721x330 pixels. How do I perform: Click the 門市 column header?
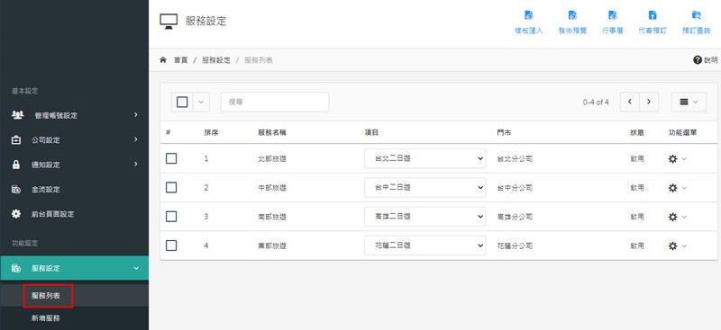point(504,133)
